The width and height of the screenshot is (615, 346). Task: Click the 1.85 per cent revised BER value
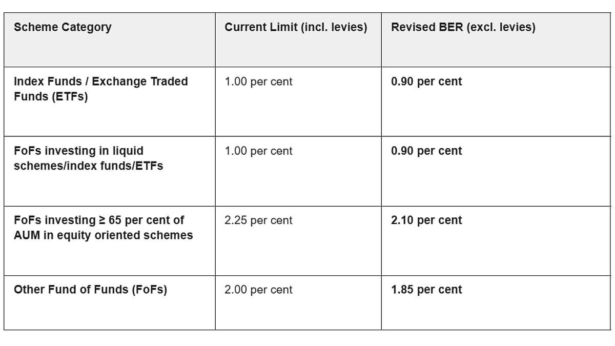click(x=426, y=290)
